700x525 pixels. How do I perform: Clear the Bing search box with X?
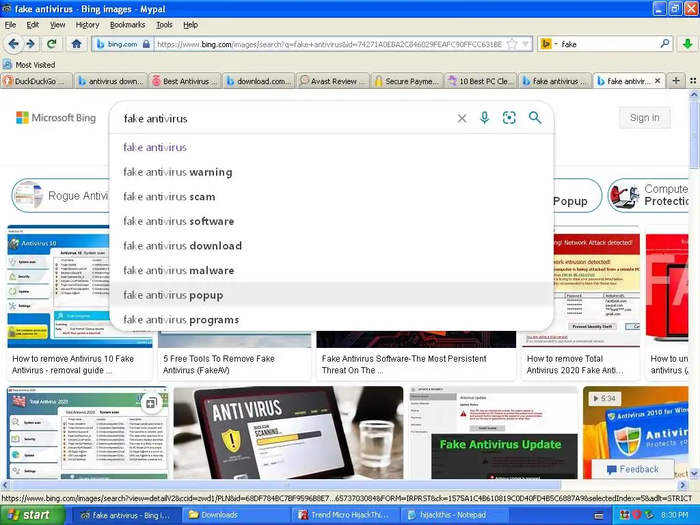tap(462, 118)
